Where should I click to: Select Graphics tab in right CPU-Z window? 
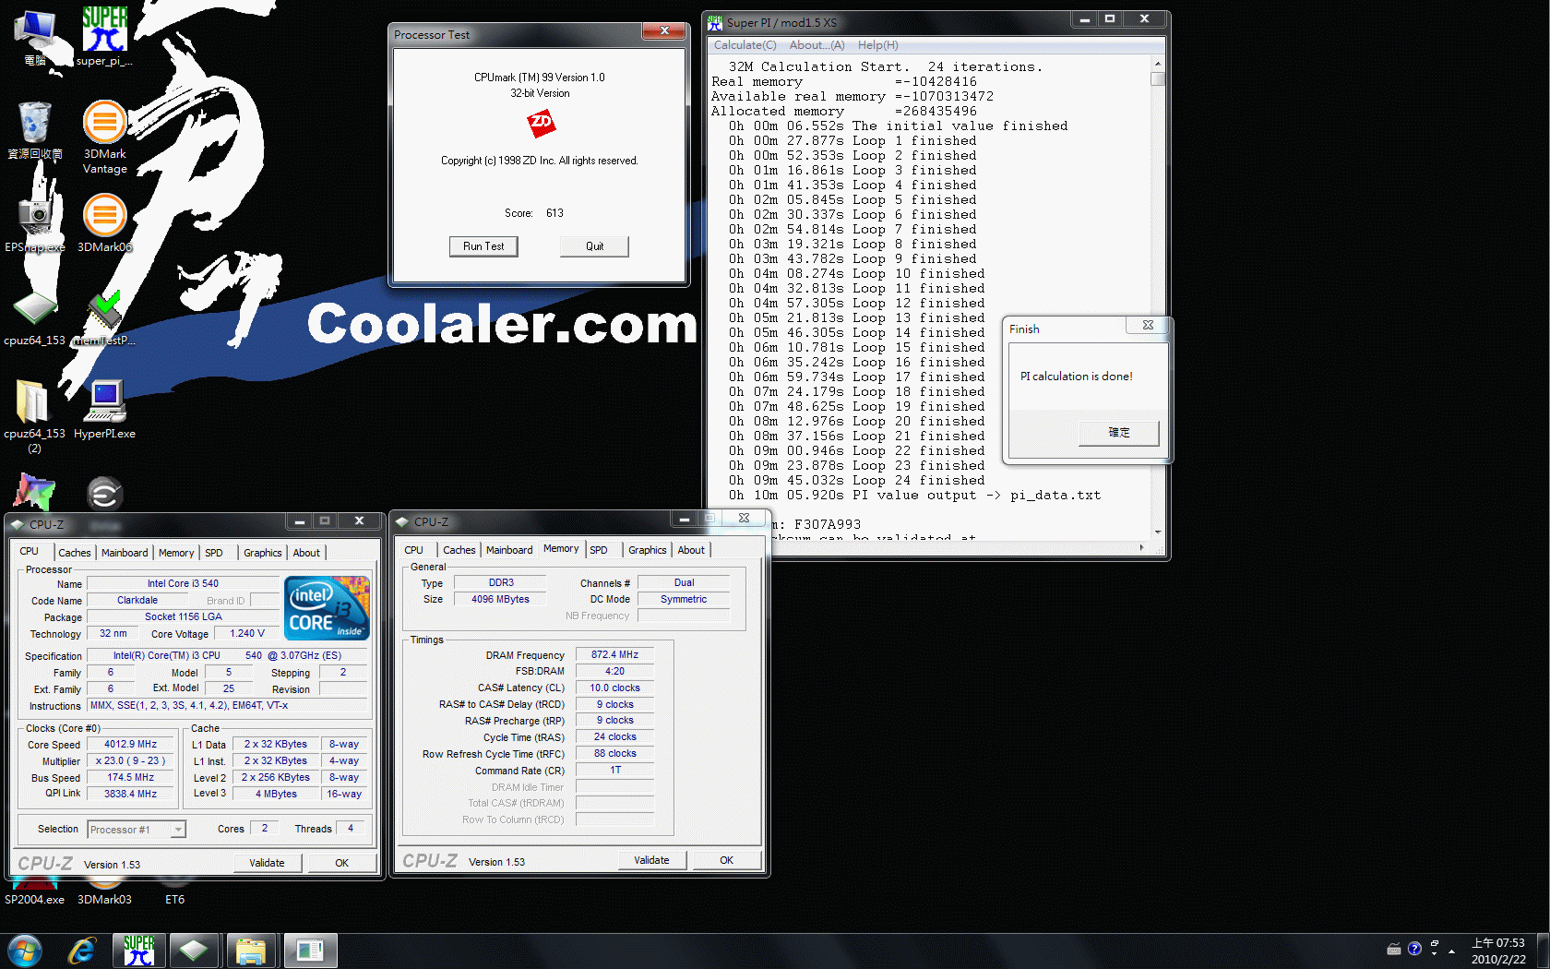point(648,550)
